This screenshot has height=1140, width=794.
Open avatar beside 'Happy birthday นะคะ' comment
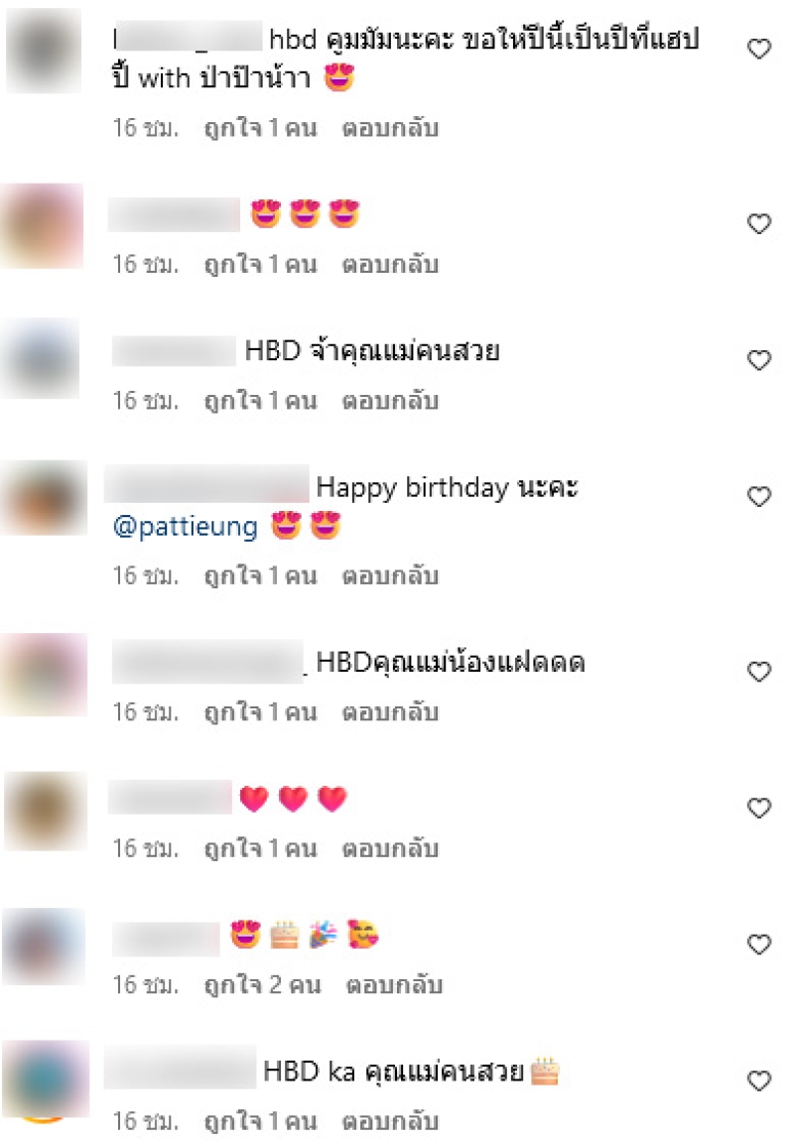[45, 498]
